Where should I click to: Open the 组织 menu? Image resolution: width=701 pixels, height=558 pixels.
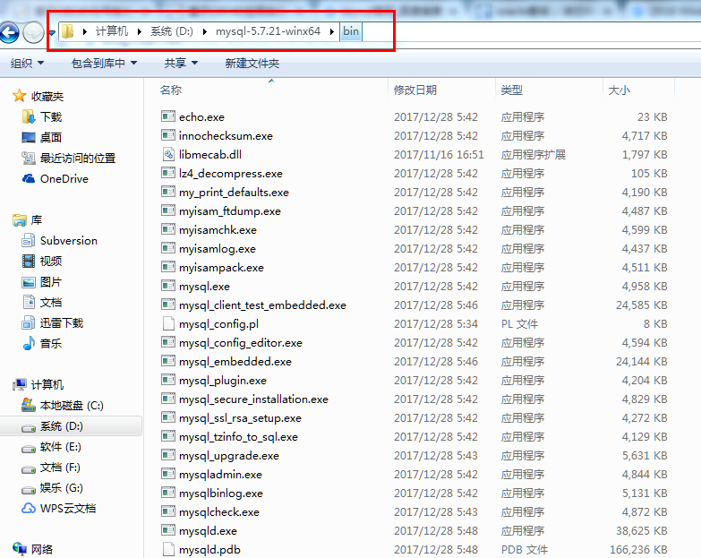[x=27, y=63]
